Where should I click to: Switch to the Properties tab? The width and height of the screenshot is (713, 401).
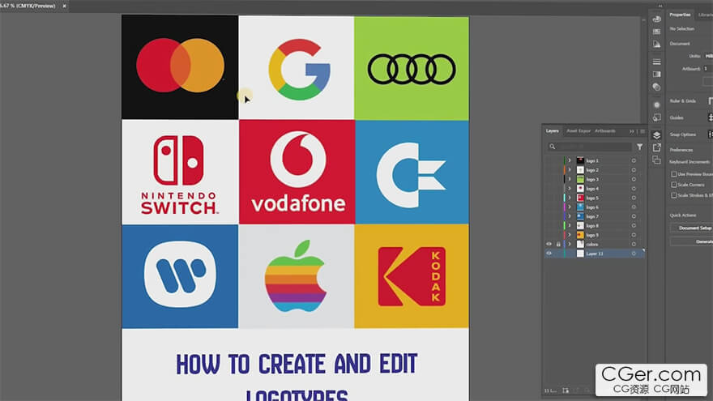point(680,15)
